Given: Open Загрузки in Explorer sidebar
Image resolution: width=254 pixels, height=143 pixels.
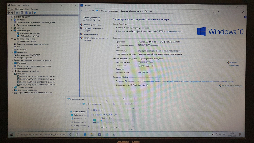Looking at the screenshot, I should click(x=77, y=119).
